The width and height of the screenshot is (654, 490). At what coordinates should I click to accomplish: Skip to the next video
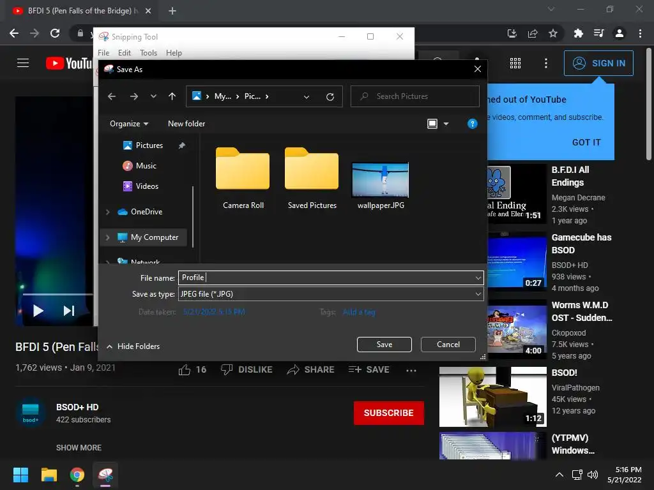coord(69,311)
